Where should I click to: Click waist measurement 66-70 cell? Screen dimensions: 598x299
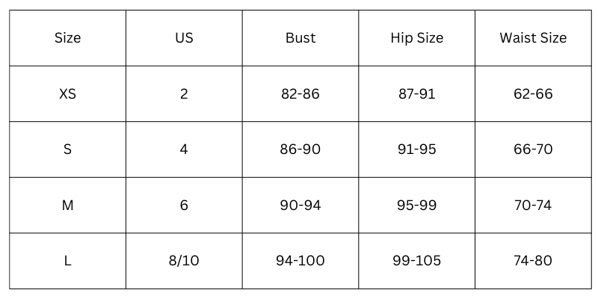click(533, 149)
